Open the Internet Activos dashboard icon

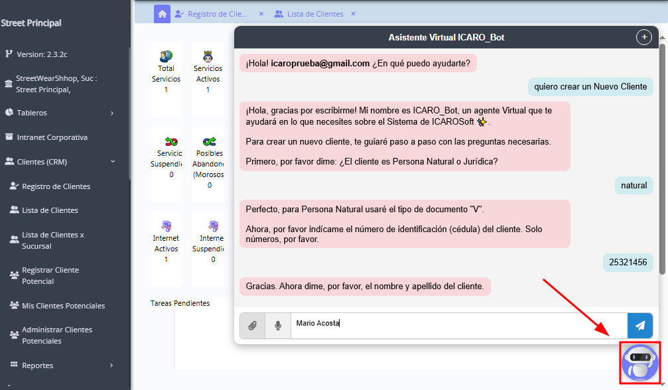[x=166, y=226]
